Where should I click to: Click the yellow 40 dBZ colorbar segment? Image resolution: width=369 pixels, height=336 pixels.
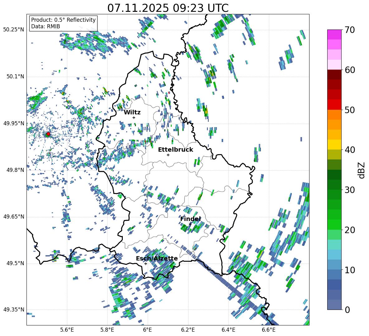point(334,145)
